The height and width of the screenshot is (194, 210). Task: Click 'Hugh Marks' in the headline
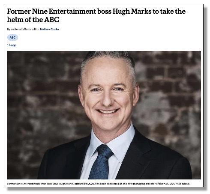tap(132, 12)
